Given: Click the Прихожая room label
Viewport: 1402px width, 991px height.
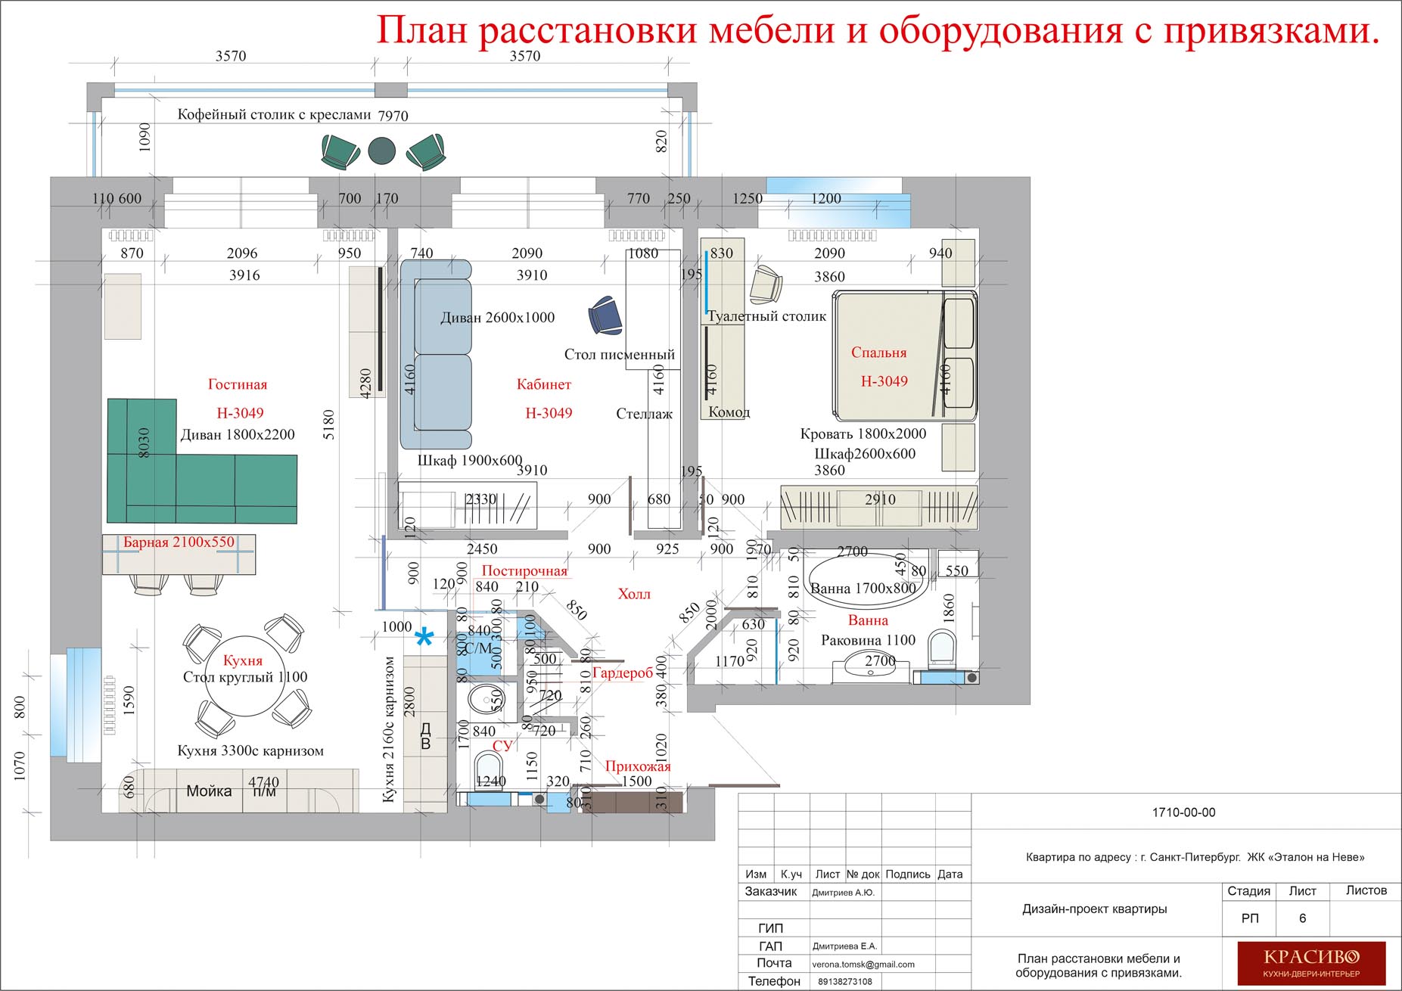Looking at the screenshot, I should (x=637, y=766).
